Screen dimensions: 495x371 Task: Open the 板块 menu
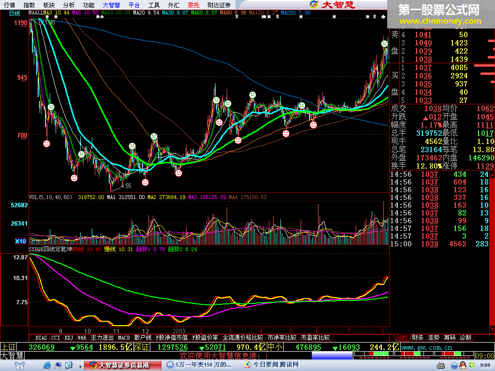tap(49, 5)
